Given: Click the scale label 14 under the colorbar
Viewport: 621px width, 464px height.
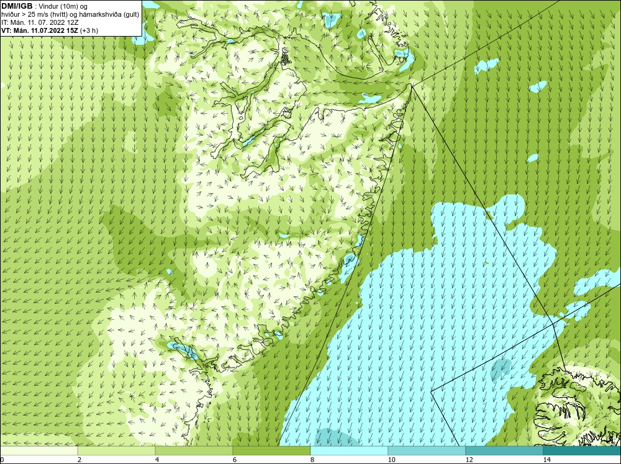Looking at the screenshot, I should coord(547,460).
